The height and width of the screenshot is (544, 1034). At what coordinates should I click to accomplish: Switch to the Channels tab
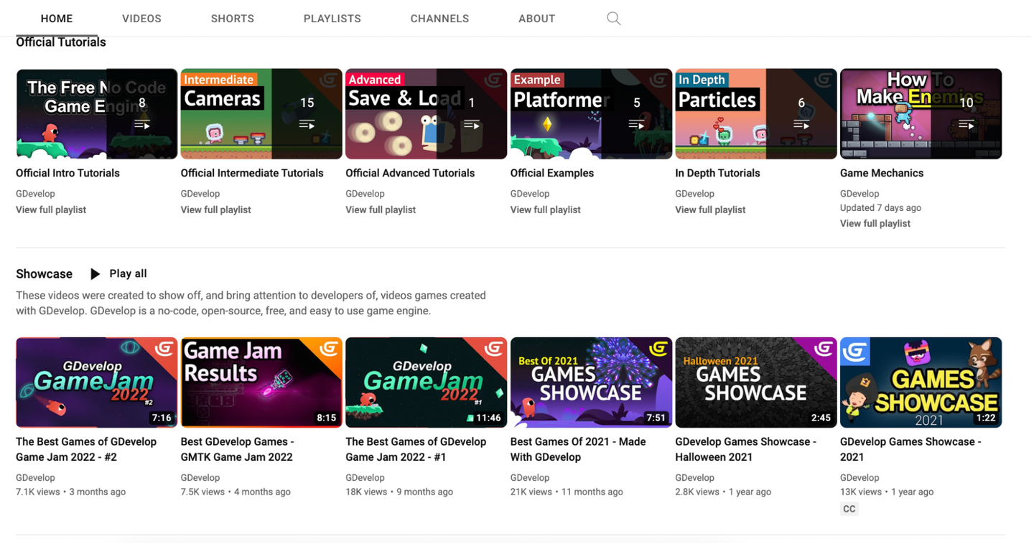coord(439,19)
